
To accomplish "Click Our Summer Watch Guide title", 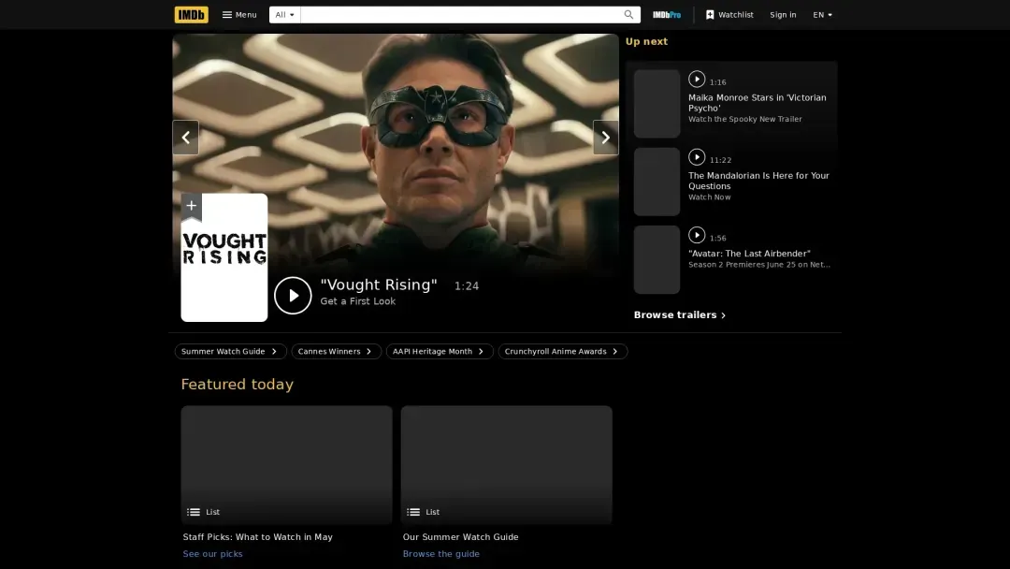I will click(460, 537).
